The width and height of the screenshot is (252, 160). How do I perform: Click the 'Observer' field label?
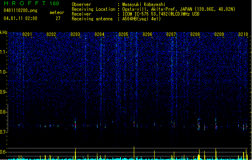pos(81,4)
